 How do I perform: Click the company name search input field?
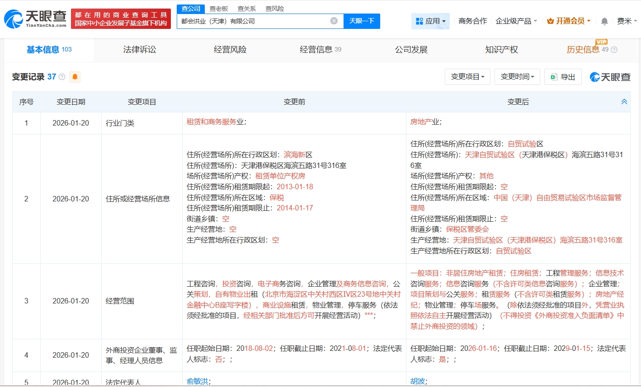pos(253,21)
